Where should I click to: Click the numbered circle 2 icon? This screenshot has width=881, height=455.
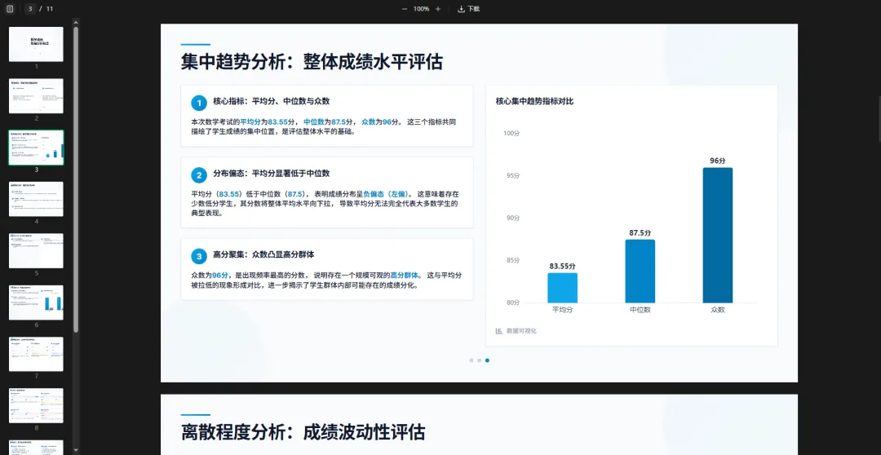(x=199, y=175)
